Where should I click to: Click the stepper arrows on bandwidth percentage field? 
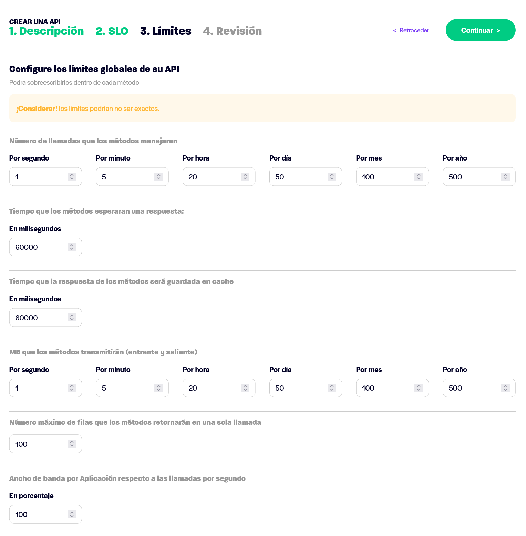pyautogui.click(x=72, y=514)
